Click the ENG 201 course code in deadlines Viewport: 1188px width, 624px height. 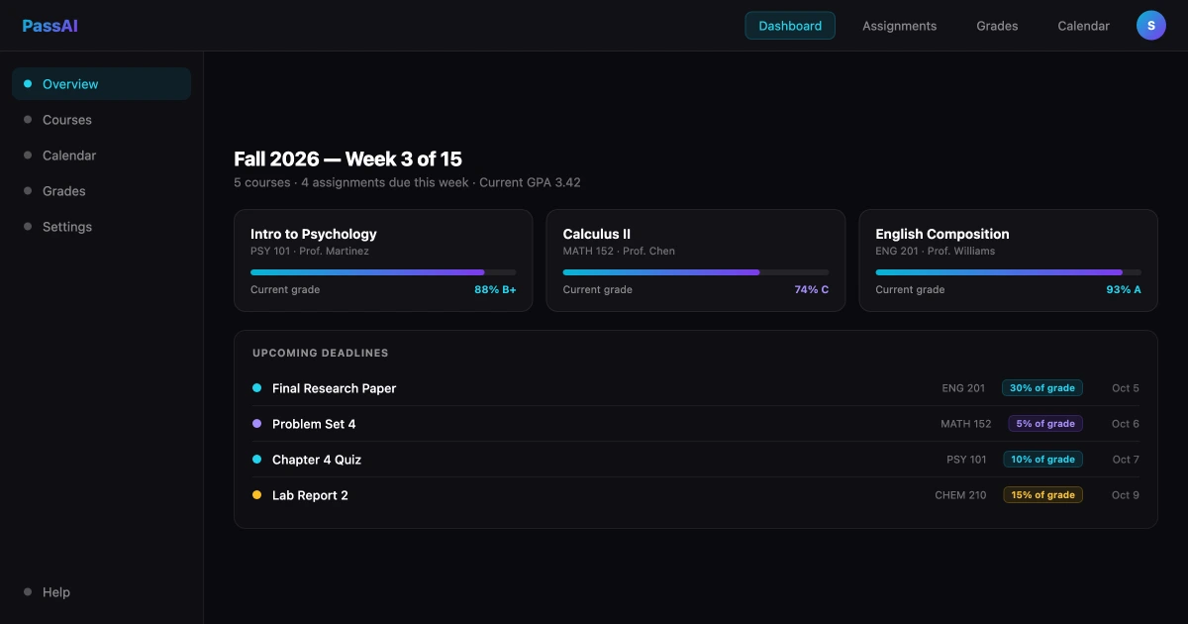click(x=964, y=388)
